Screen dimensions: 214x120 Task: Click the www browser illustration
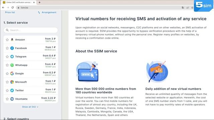(87, 72)
